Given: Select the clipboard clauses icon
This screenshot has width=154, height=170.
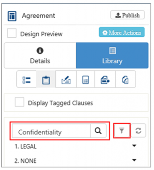Looking at the screenshot, I should tap(46, 80).
